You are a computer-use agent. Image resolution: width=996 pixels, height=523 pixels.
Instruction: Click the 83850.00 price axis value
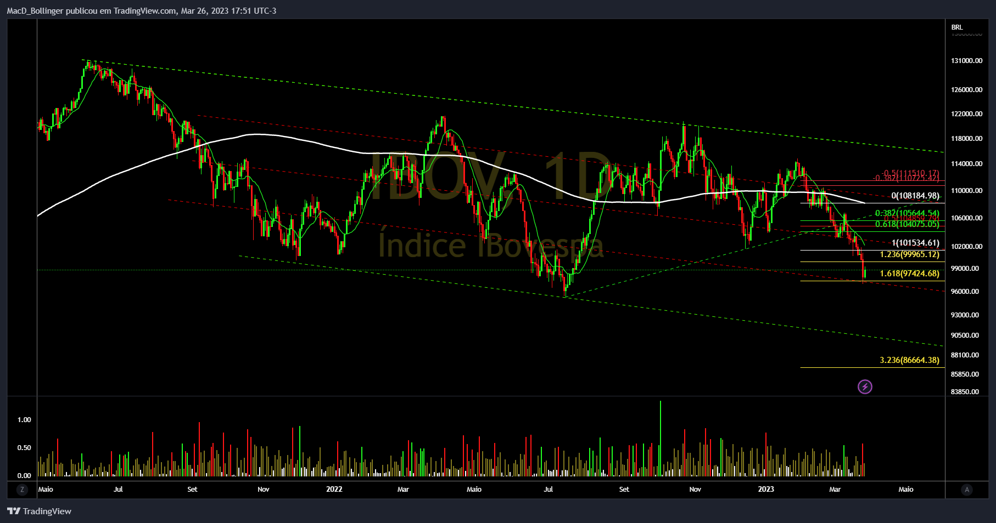(x=965, y=392)
